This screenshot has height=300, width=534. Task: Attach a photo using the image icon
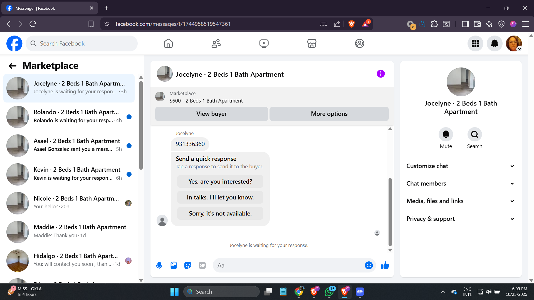(x=174, y=266)
